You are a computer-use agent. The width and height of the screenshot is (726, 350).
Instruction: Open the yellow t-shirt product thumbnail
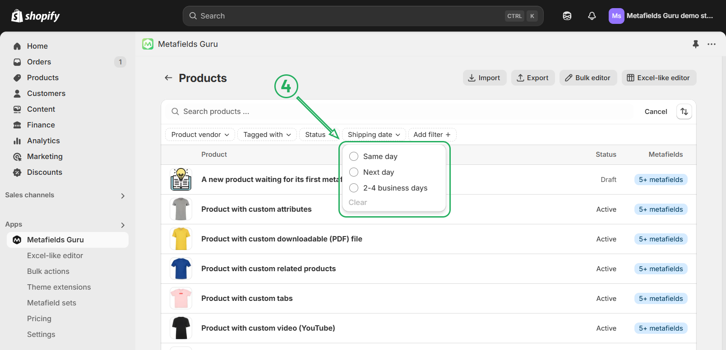[x=181, y=239]
